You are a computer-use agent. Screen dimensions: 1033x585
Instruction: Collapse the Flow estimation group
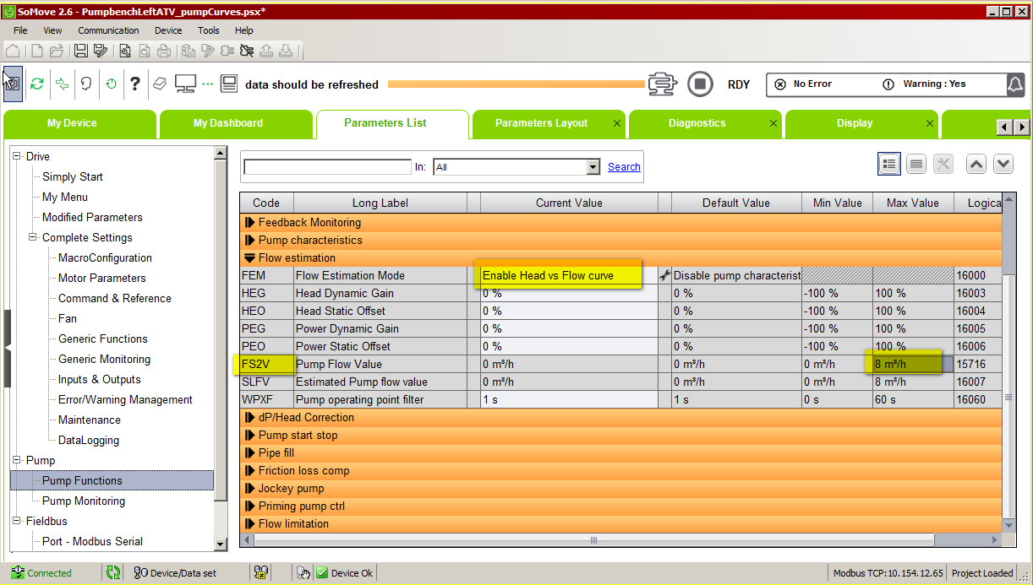coord(250,257)
